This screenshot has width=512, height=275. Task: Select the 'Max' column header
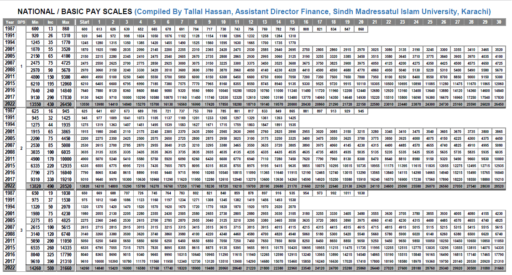point(66,22)
